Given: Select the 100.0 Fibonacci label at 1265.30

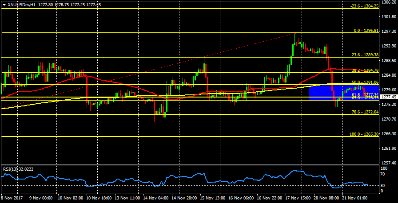Looking at the screenshot, I should point(364,134).
